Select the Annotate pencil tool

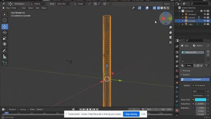[x=5, y=51]
